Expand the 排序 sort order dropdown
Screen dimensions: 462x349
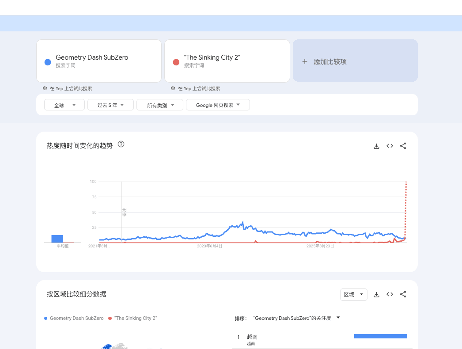point(338,318)
